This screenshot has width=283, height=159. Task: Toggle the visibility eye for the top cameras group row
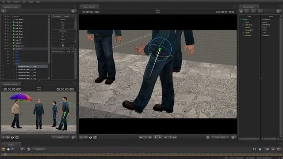click(x=5, y=16)
